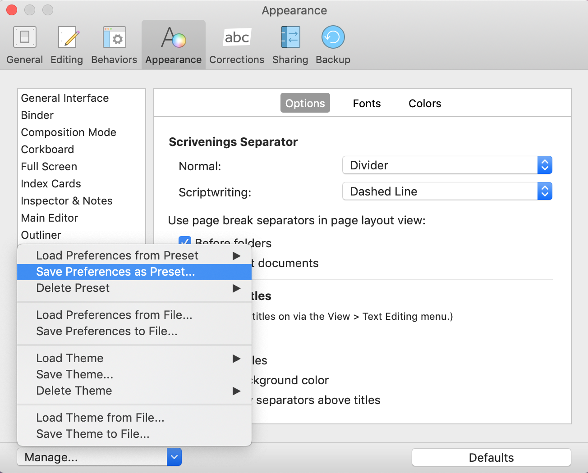This screenshot has height=473, width=588.
Task: Switch to the Fonts tab
Action: 367,103
